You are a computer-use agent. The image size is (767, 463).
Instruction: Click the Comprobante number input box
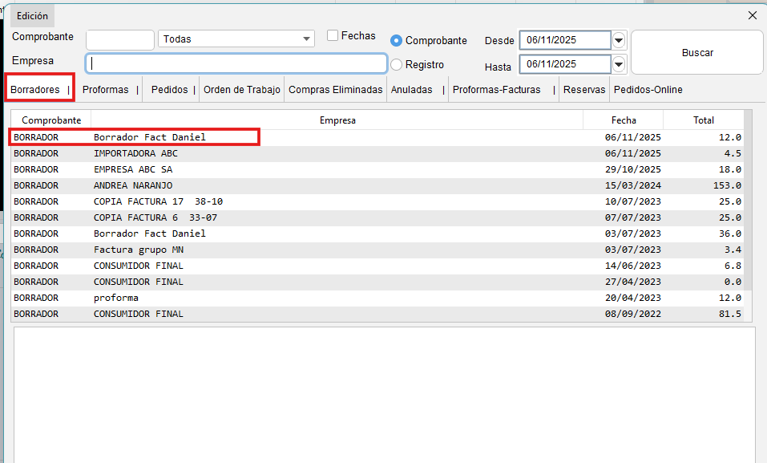coord(119,40)
